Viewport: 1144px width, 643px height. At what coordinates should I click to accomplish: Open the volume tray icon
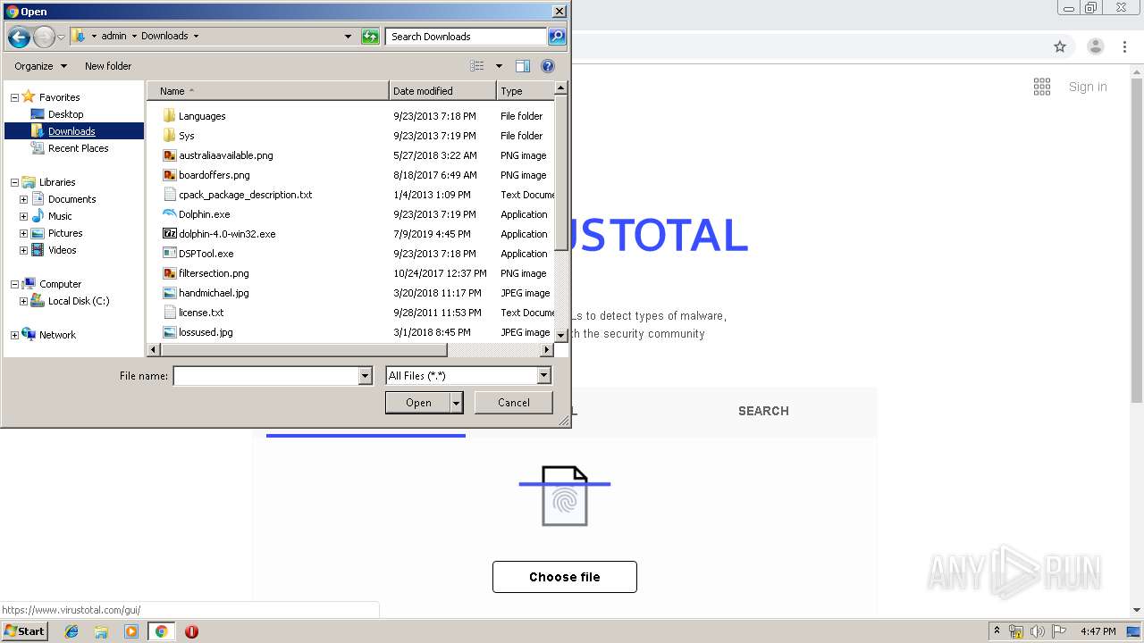[x=1038, y=631]
